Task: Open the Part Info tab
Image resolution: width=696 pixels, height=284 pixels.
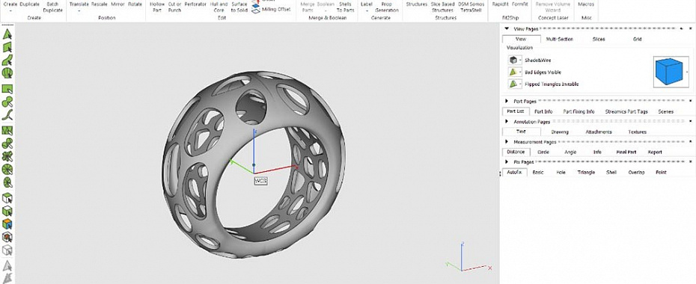Action: point(543,111)
